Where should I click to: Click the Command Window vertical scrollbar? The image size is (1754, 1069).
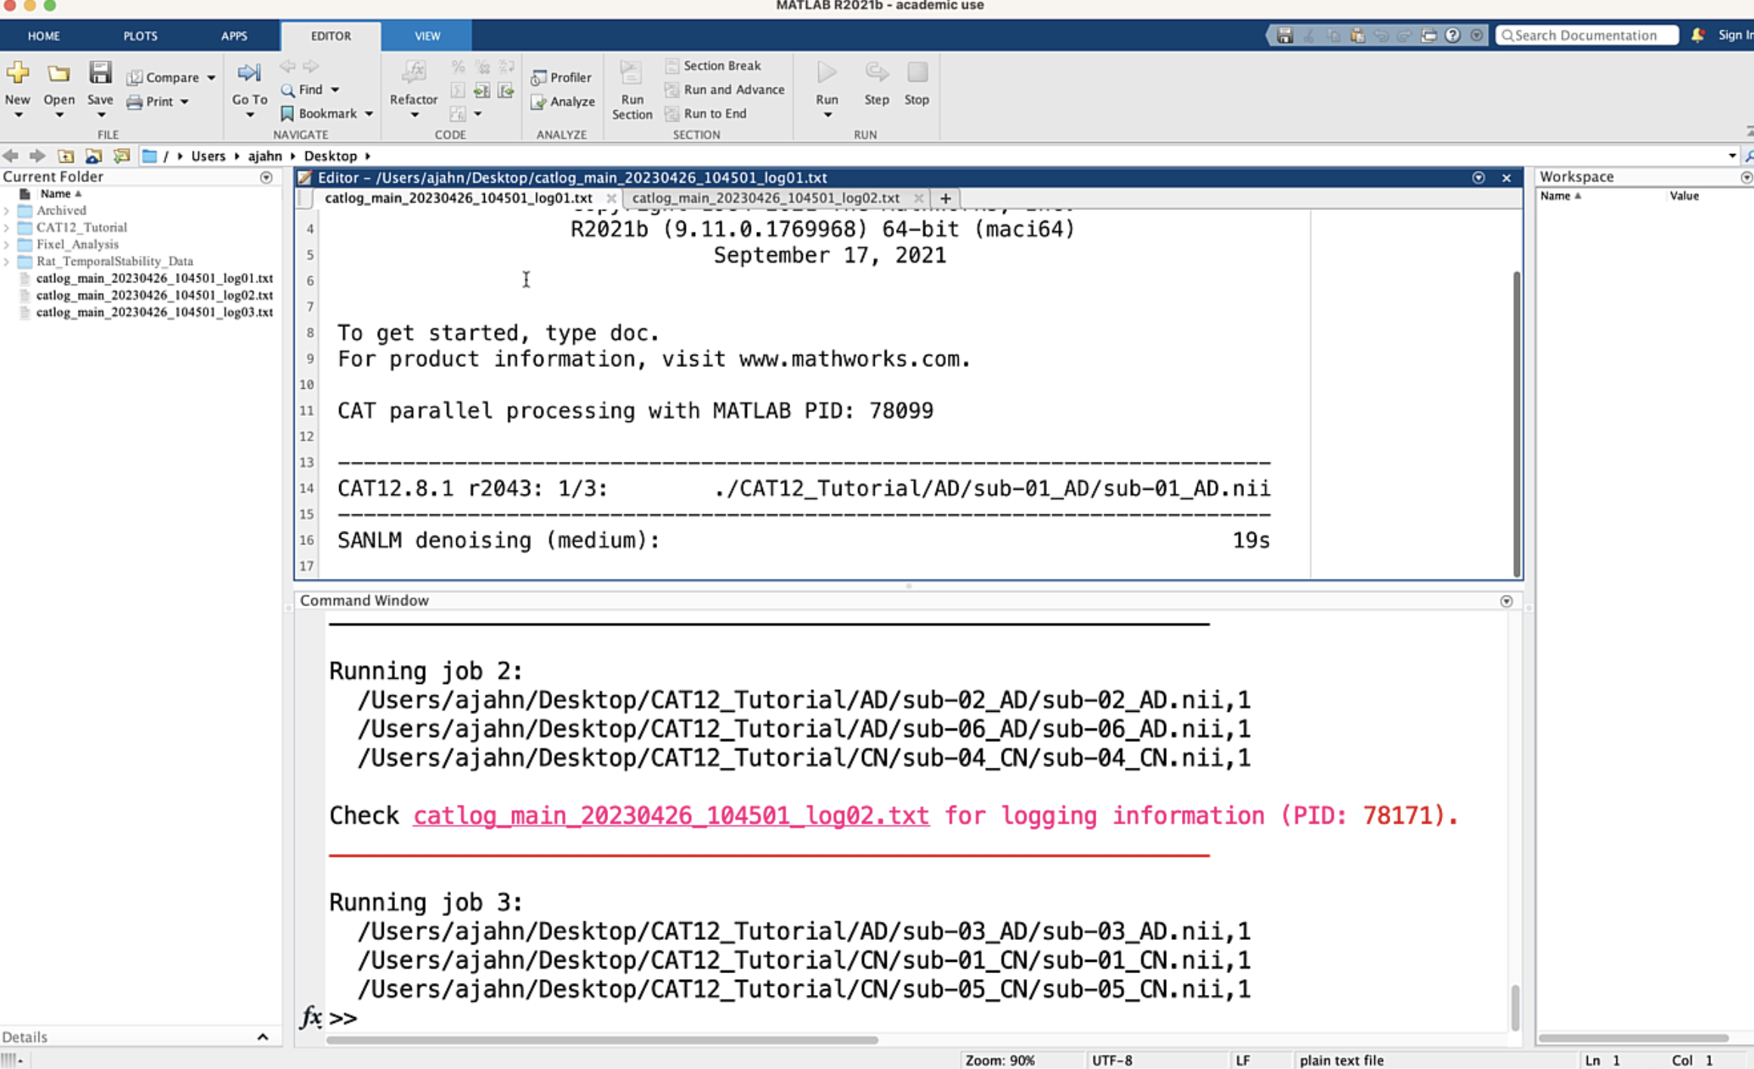click(x=1515, y=1008)
